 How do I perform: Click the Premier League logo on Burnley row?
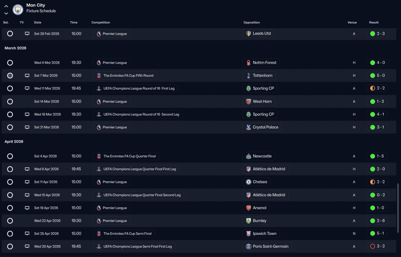coord(99,221)
